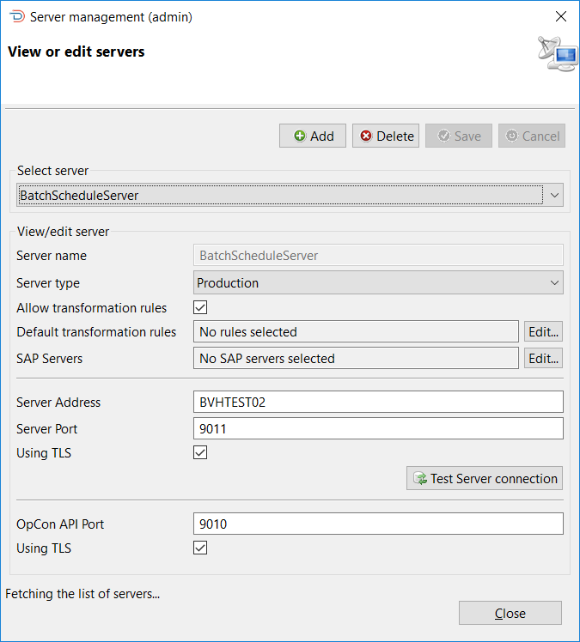Click the greyed-out Cancel button
This screenshot has width=580, height=642.
[x=532, y=136]
